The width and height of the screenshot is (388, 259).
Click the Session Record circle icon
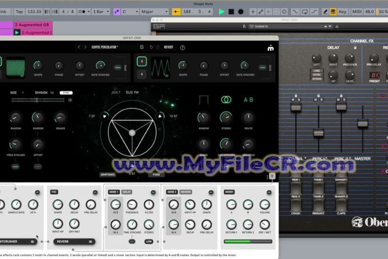pos(285,12)
